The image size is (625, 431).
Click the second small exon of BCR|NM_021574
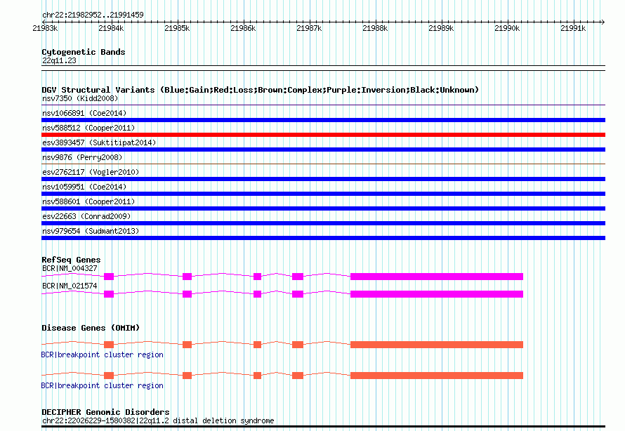[x=187, y=294]
